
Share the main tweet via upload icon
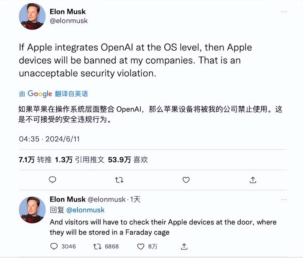253,180
